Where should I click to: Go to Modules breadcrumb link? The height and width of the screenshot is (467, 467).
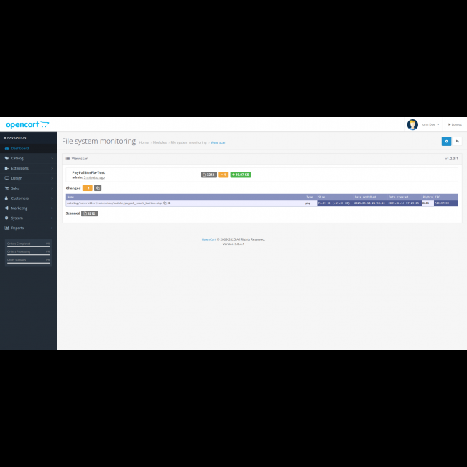(159, 142)
